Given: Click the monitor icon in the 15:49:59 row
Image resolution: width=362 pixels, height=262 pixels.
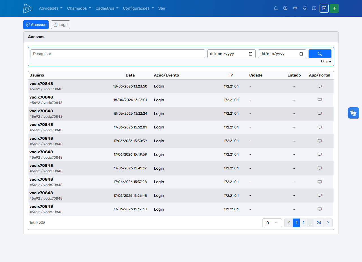Looking at the screenshot, I should click(320, 154).
